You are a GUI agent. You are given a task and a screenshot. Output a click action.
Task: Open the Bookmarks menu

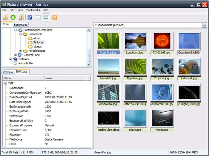(33, 10)
